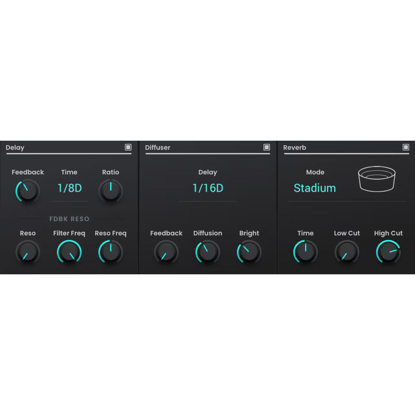Click the stadium mode icon in Reverb panel
The image size is (415, 415).
click(x=377, y=178)
